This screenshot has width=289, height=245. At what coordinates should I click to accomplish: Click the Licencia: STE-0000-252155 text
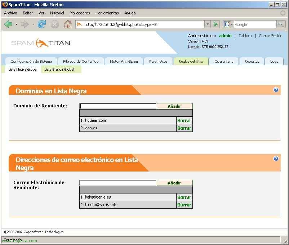pyautogui.click(x=208, y=47)
